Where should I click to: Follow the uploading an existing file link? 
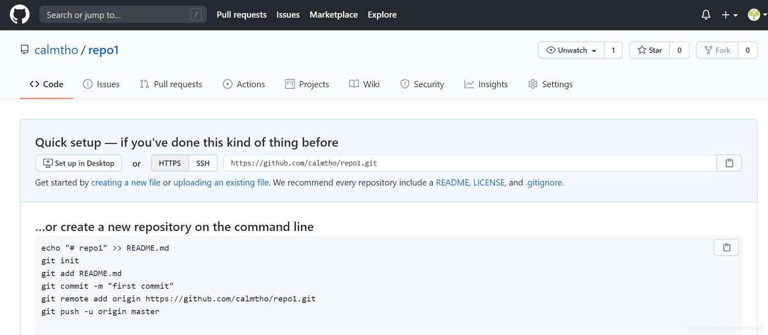coord(221,183)
